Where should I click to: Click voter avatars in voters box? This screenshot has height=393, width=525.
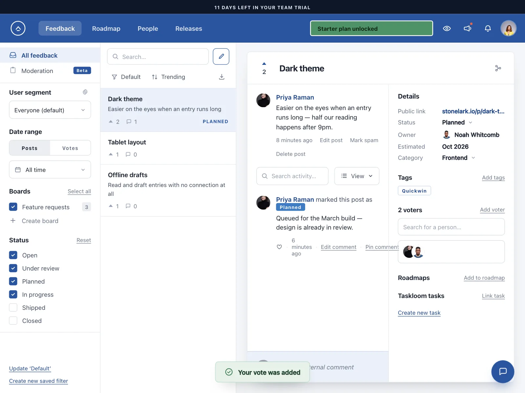pos(413,252)
